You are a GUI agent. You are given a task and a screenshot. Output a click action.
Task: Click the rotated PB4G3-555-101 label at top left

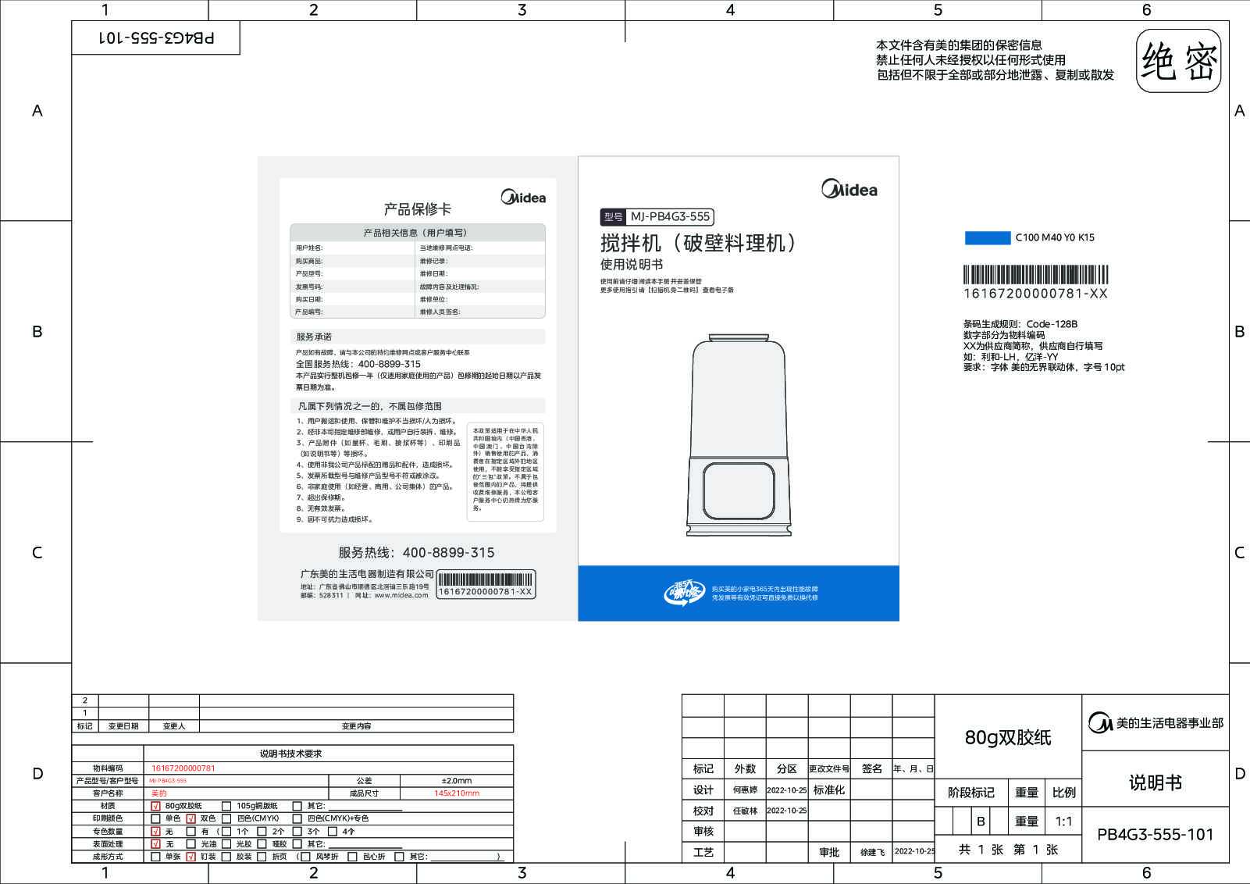[156, 37]
